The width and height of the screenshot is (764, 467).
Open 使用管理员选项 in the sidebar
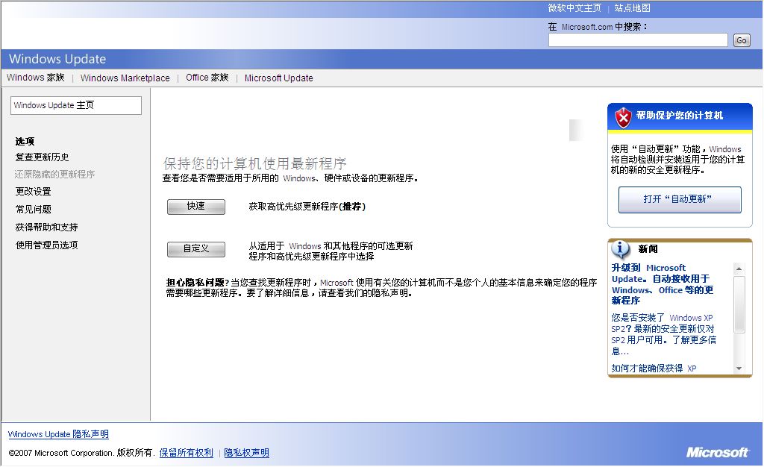click(46, 245)
